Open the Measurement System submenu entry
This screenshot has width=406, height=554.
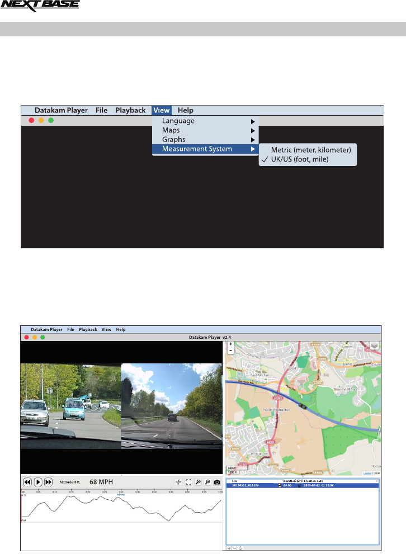(x=205, y=149)
